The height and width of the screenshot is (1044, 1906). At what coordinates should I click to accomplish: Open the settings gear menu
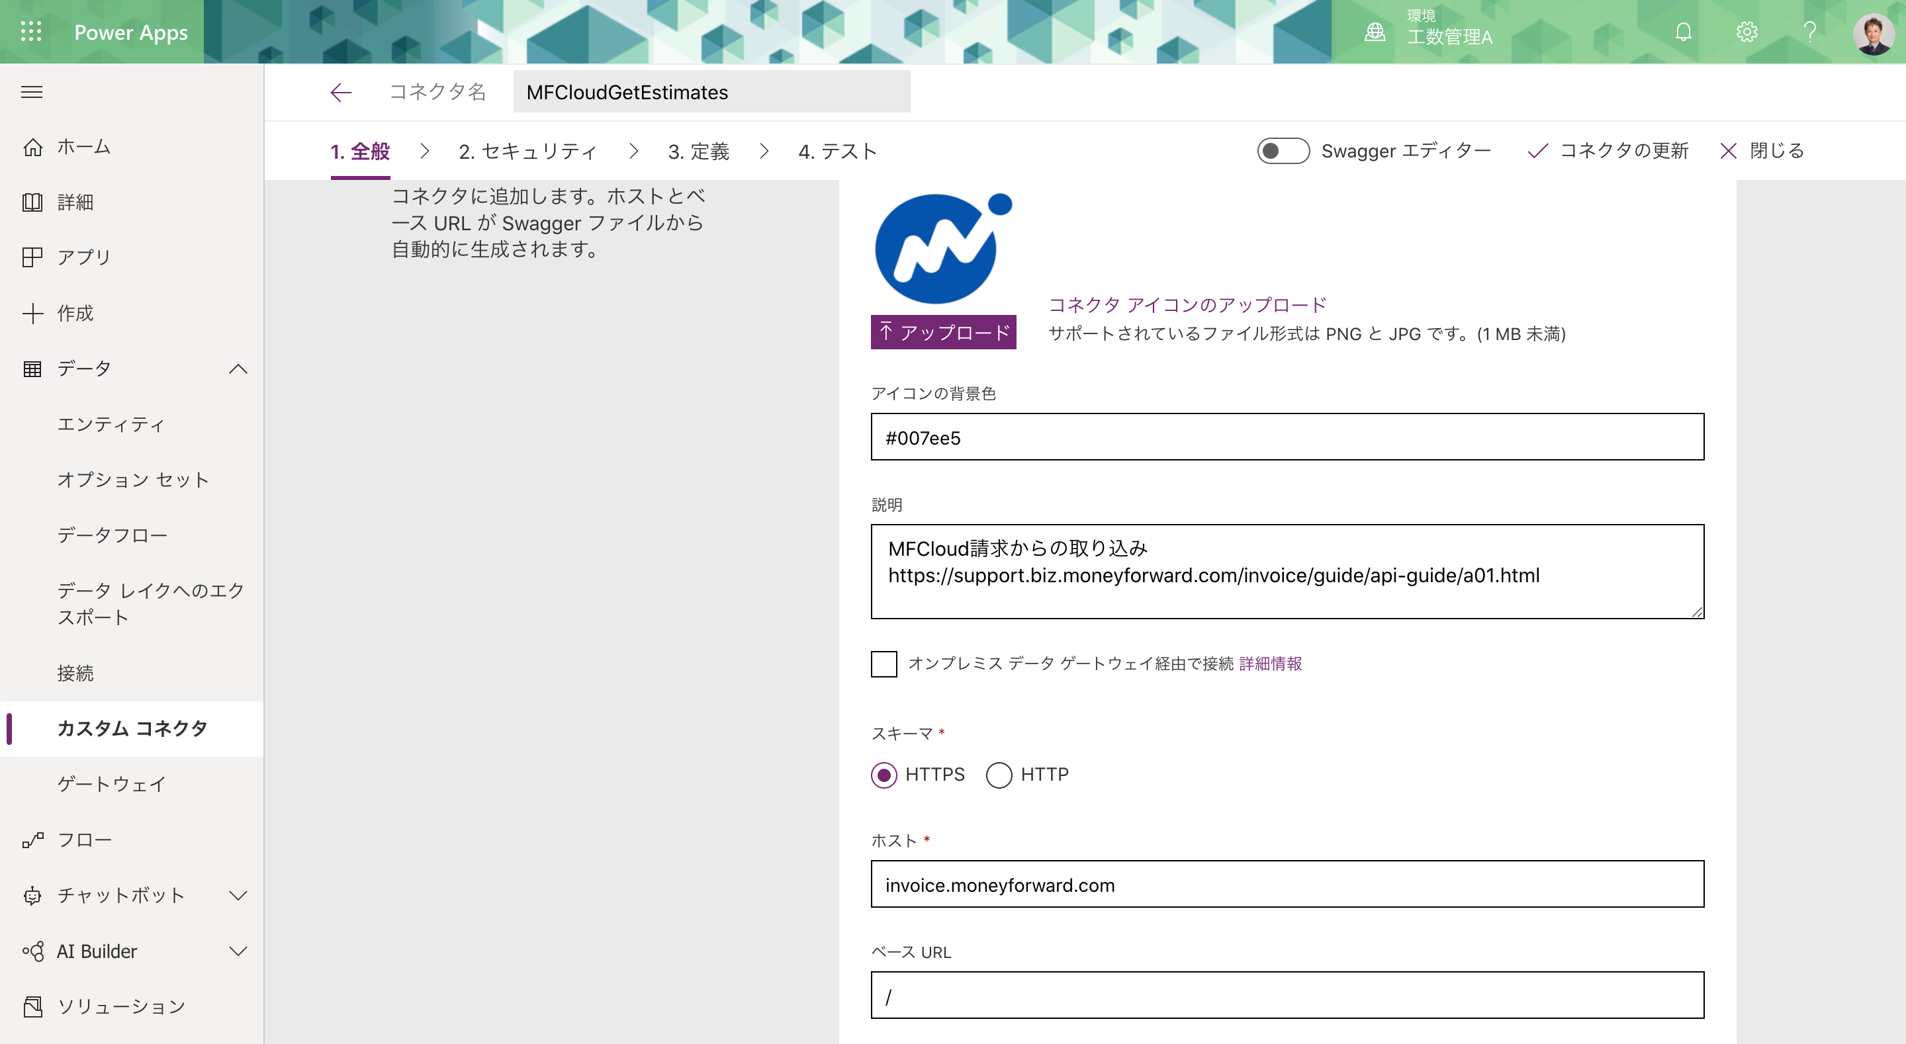click(1747, 31)
